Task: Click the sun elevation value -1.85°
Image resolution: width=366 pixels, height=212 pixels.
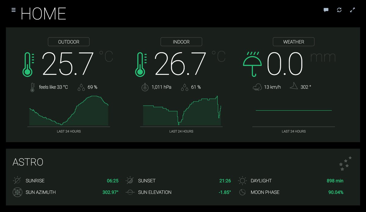Action: [x=225, y=192]
